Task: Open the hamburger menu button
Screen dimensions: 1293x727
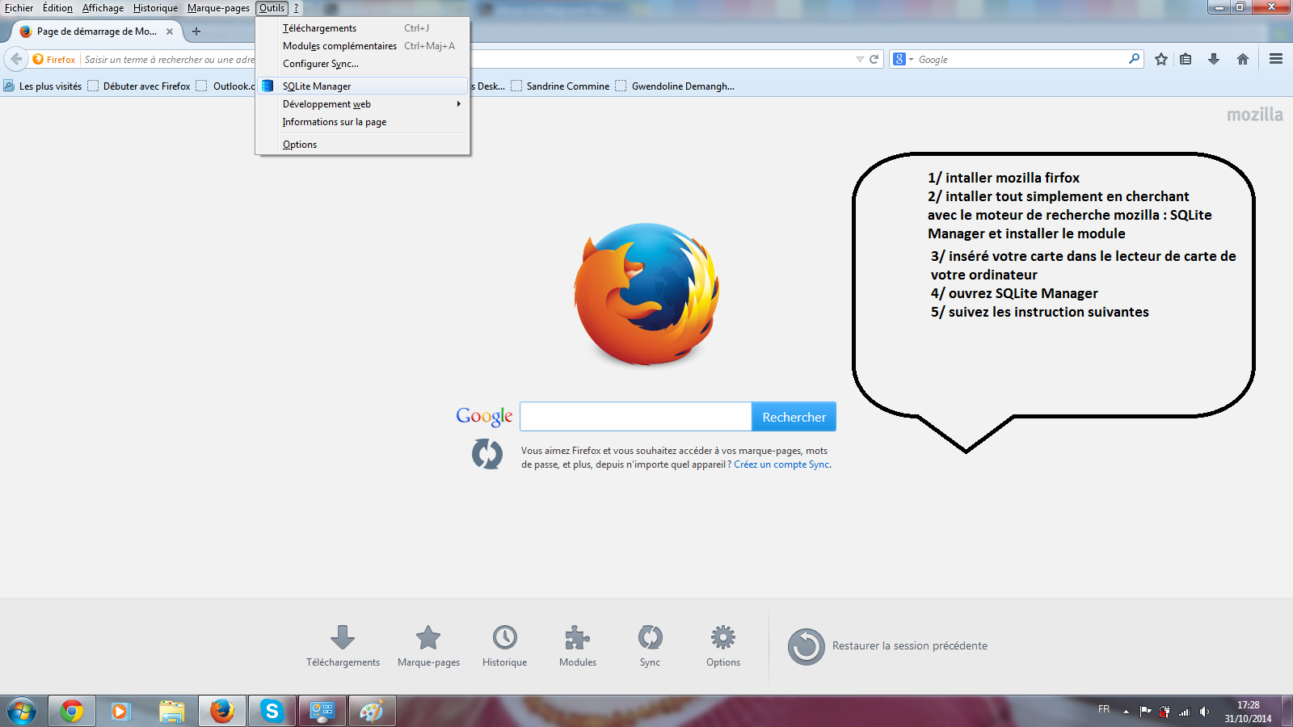Action: coord(1276,59)
